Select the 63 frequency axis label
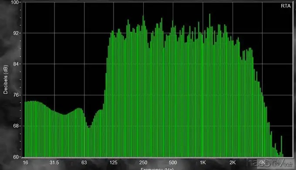The image size is (296, 170). (84, 163)
